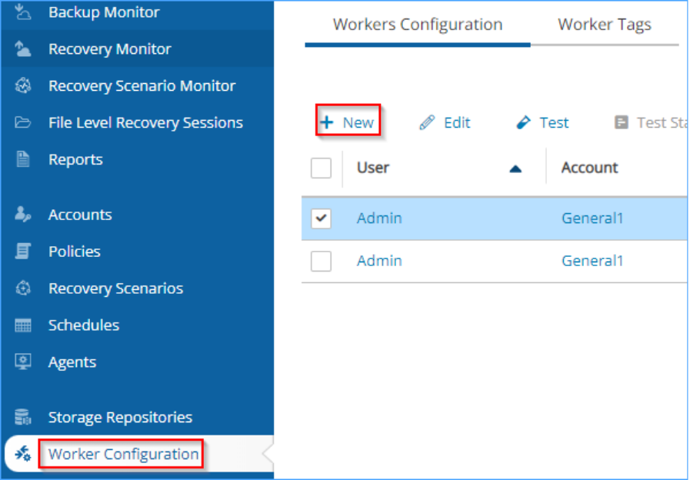The width and height of the screenshot is (690, 480).
Task: Select the Workers Configuration tab
Action: point(417,25)
